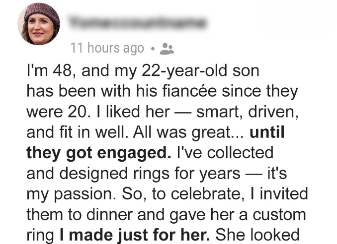Screen dimensions: 337x244
Task: Open the "11 hours ago" timestamp link
Action: 107,48
